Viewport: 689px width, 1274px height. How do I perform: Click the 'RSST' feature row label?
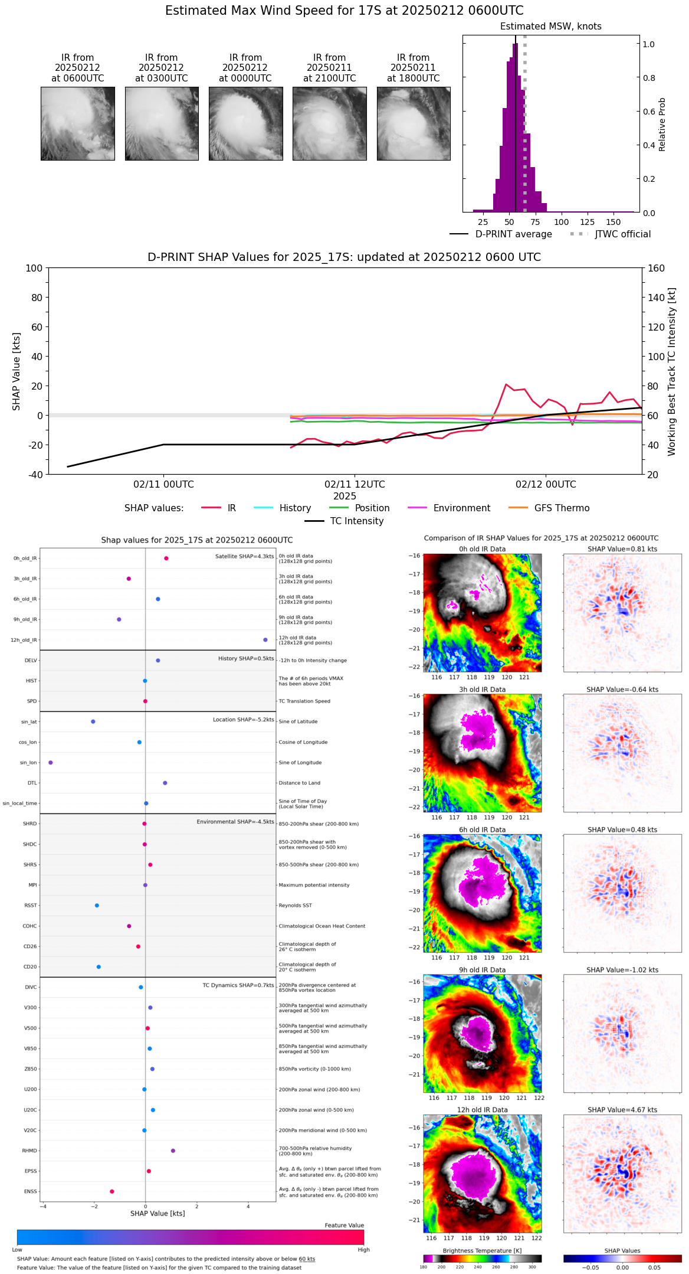point(31,906)
